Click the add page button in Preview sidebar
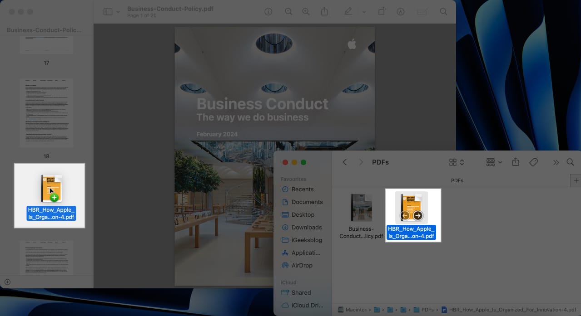 point(7,282)
